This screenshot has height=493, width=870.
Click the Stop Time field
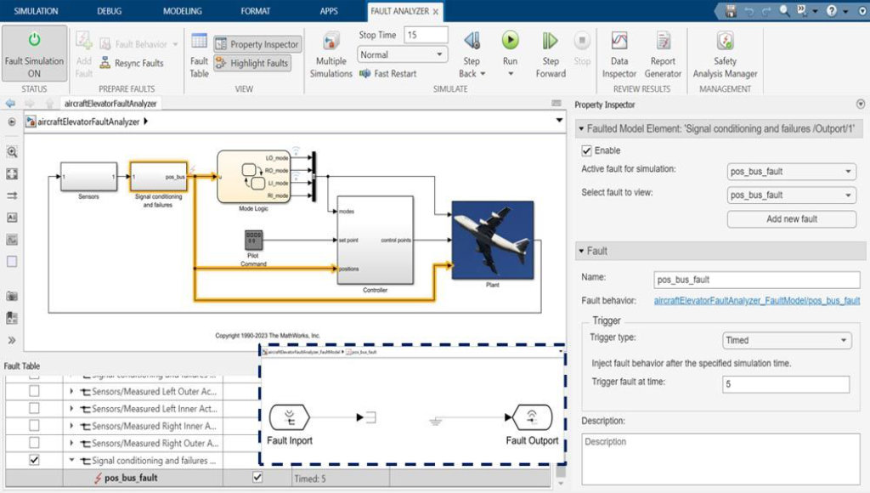(x=426, y=34)
